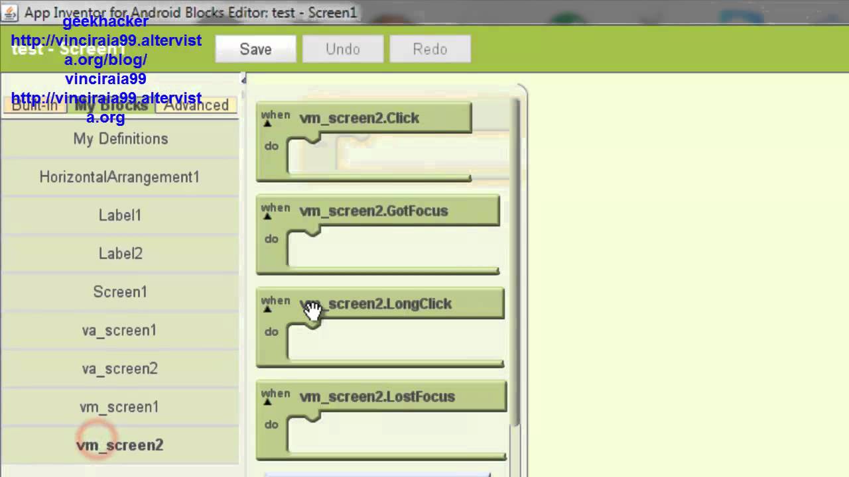
Task: Open the HorizontalArrangement1 drawer
Action: point(120,177)
